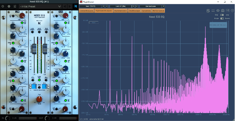Click the red TRIM knob
Image resolution: width=235 pixels, height=121 pixels.
[x=39, y=99]
